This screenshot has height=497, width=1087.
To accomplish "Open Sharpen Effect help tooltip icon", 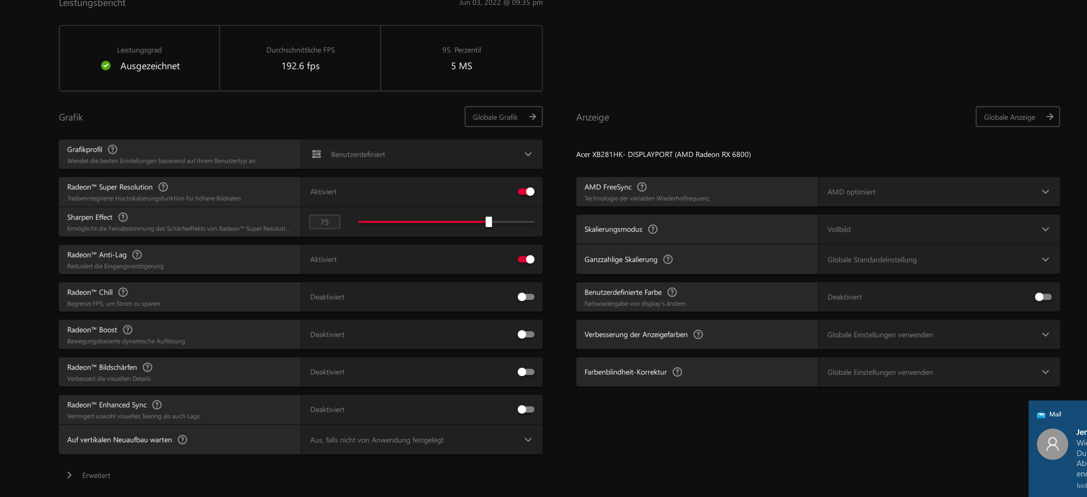I will 123,217.
